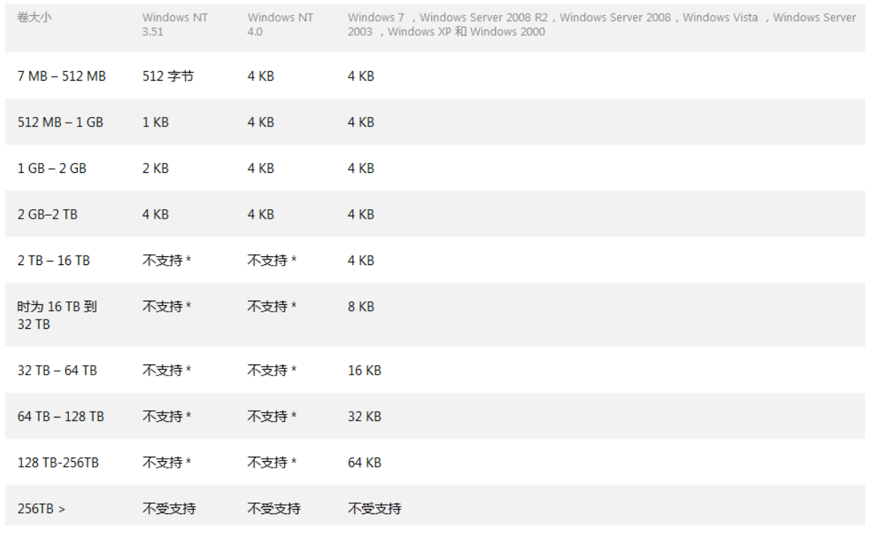Click the Windows 7 and Server 2008 header
The image size is (871, 533).
pos(601,24)
